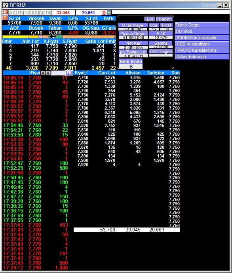This screenshot has width=232, height=273.
Task: Select the GR toolbar button
Action: click(x=42, y=13)
